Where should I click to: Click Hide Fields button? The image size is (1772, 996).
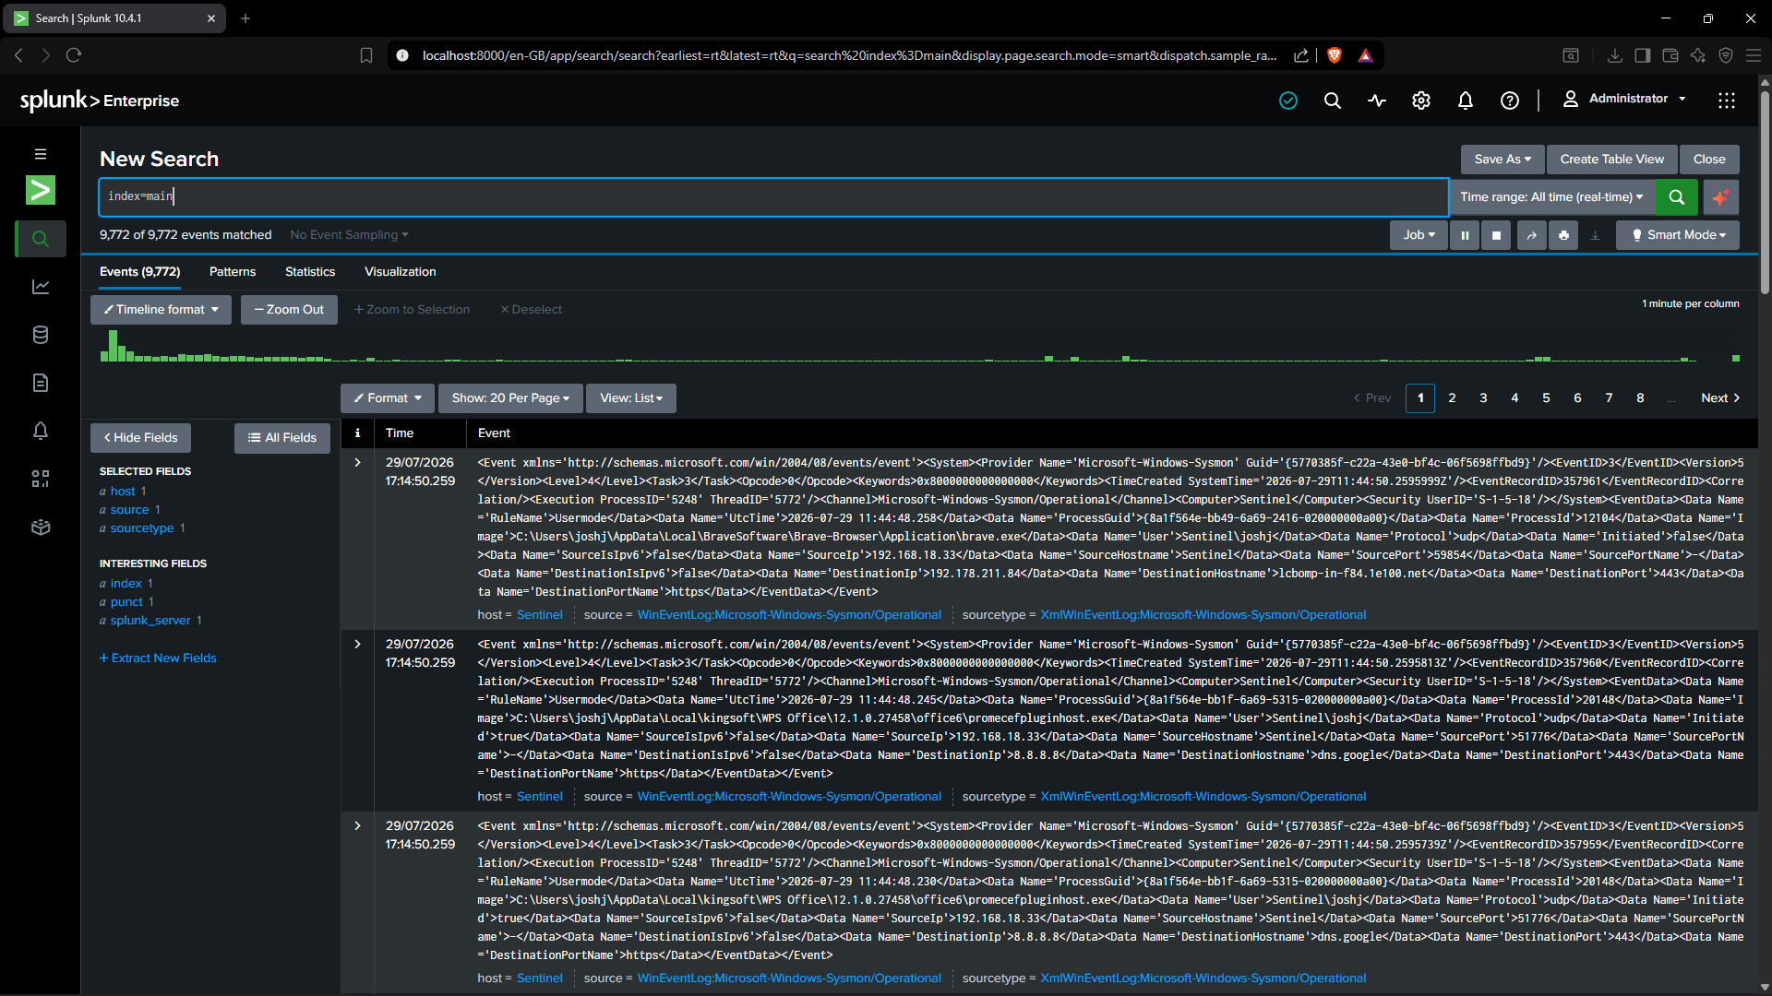click(140, 438)
